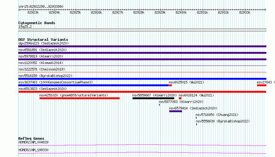
Task: Click the Cytogenetic Bands track title
Action: point(37,23)
